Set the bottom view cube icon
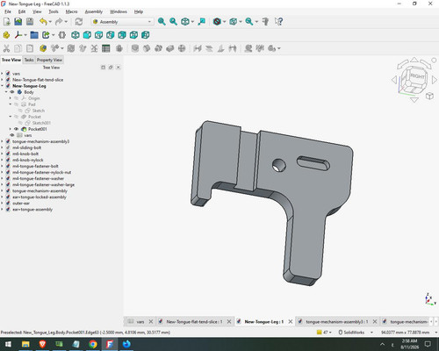439x351 pixels. 133,35
